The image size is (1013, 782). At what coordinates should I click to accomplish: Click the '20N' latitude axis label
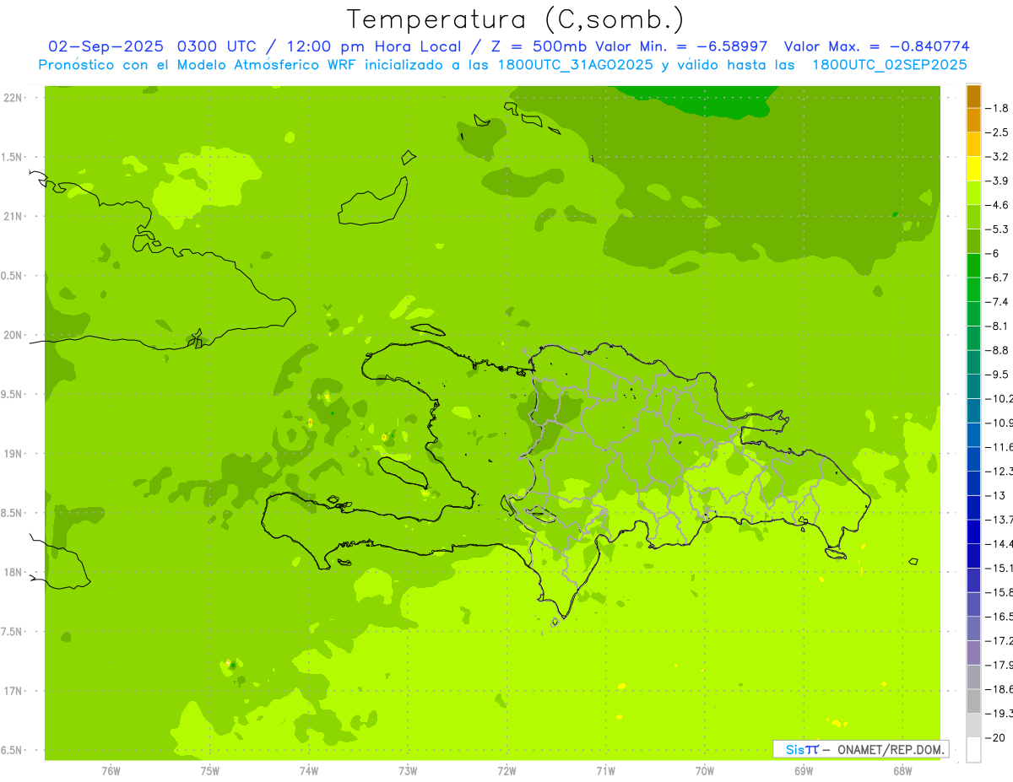tap(14, 335)
